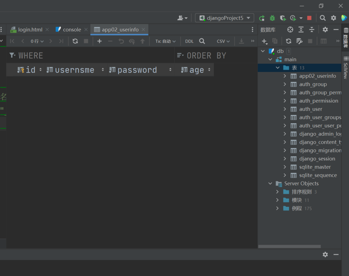Switch to the console tab
Screen dimensions: 349x276
click(x=72, y=30)
